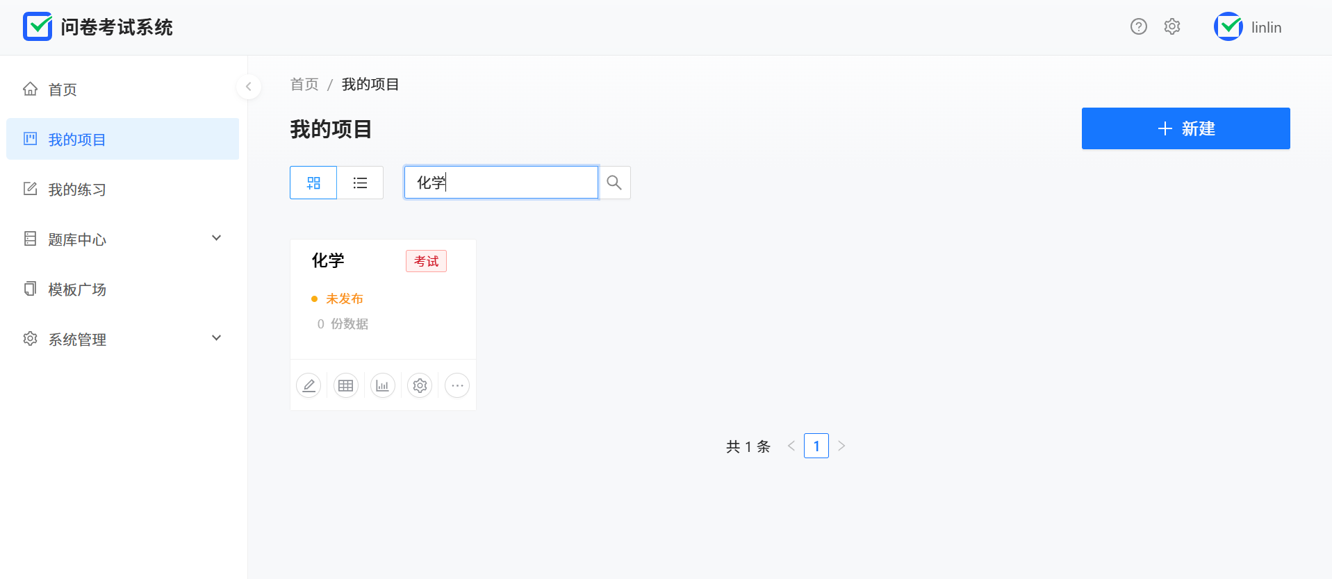Viewport: 1332px width, 579px height.
Task: Click the 首页 breadcrumb link
Action: (304, 85)
